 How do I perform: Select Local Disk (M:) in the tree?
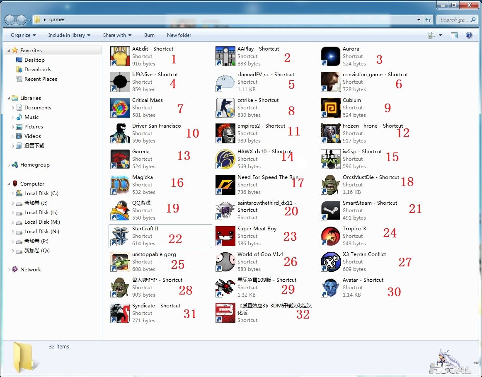42,222
